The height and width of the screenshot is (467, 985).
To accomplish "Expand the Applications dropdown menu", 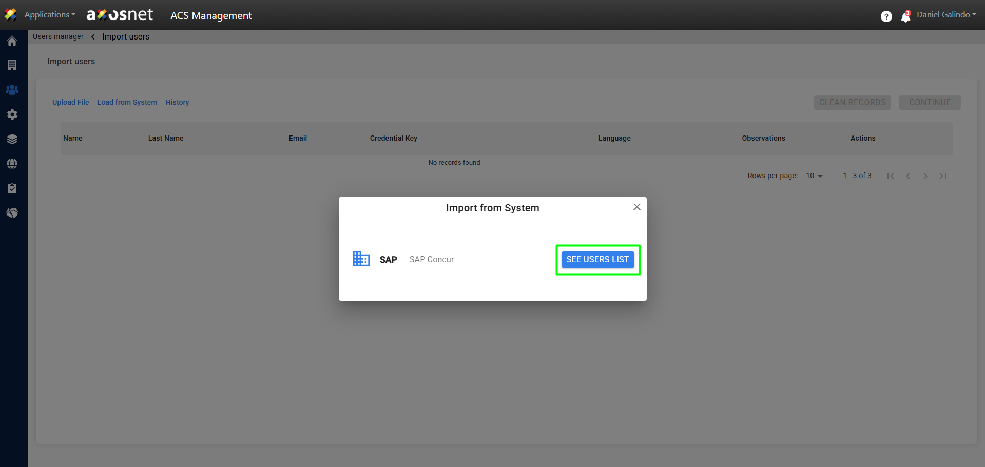I will (49, 15).
